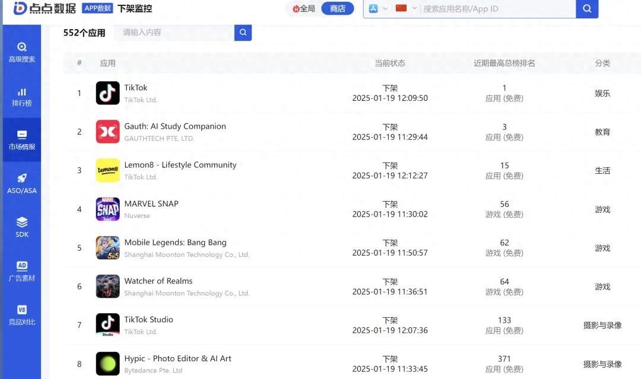
Task: Expand the App Store platform dropdown
Action: click(378, 9)
